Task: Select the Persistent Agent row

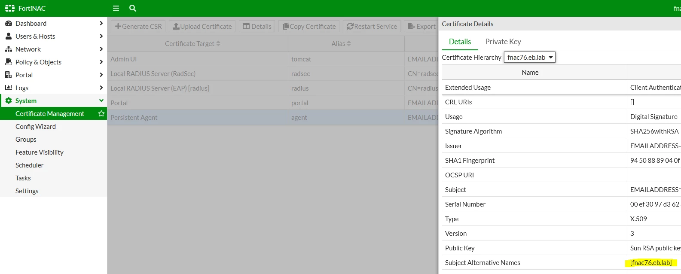Action: tap(273, 117)
